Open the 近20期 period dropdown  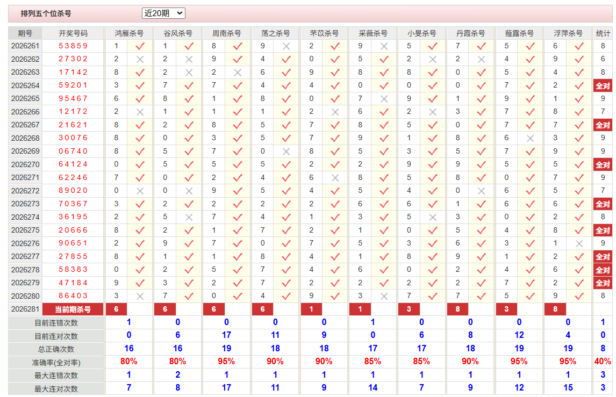pyautogui.click(x=163, y=13)
